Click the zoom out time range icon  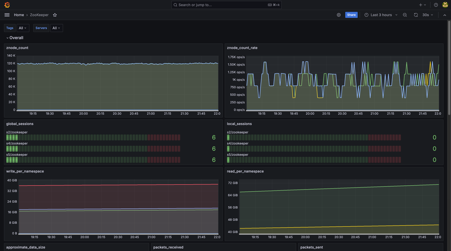(405, 15)
